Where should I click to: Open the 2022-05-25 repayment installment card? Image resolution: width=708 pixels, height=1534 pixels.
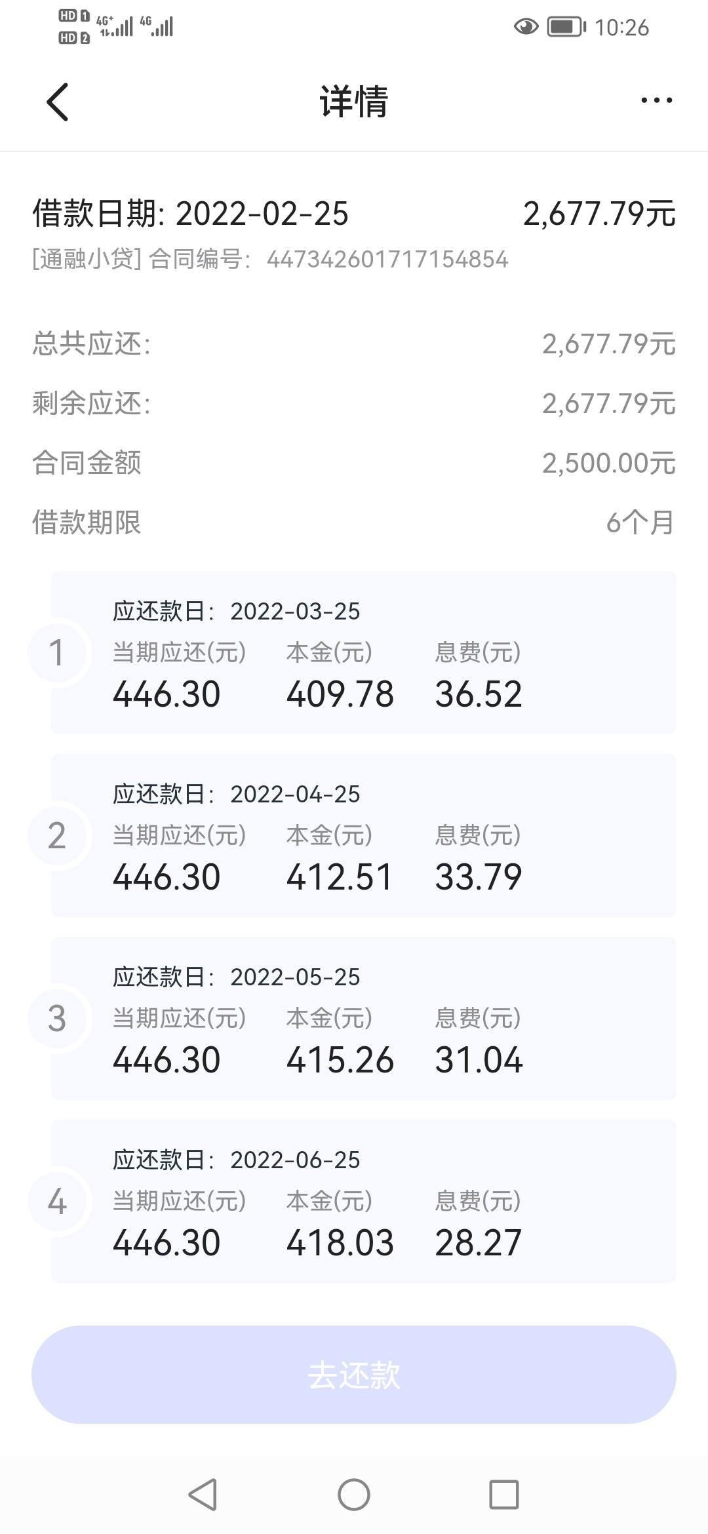(364, 1019)
